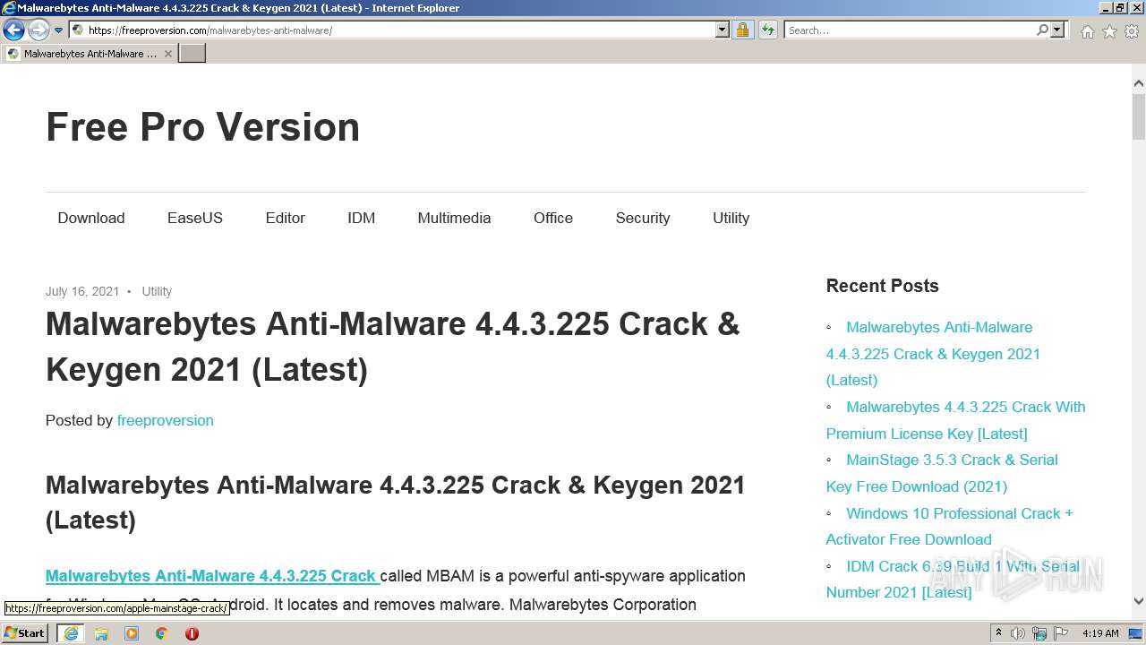Close the Malwarebytes Anti-Malware tab
Image resolution: width=1146 pixels, height=645 pixels.
point(168,54)
